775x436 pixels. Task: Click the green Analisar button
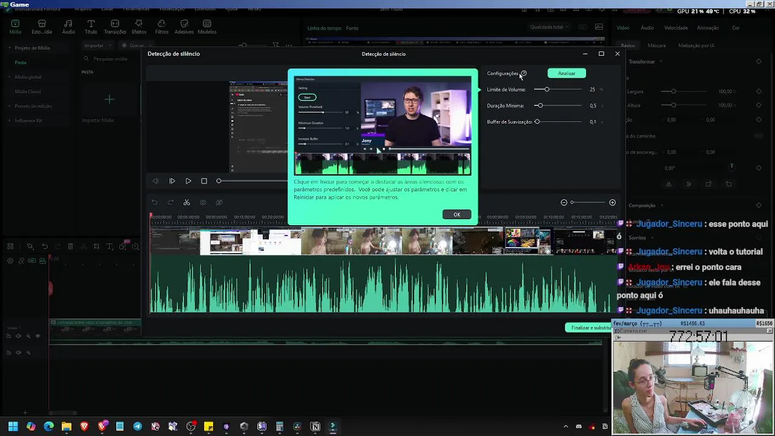567,73
